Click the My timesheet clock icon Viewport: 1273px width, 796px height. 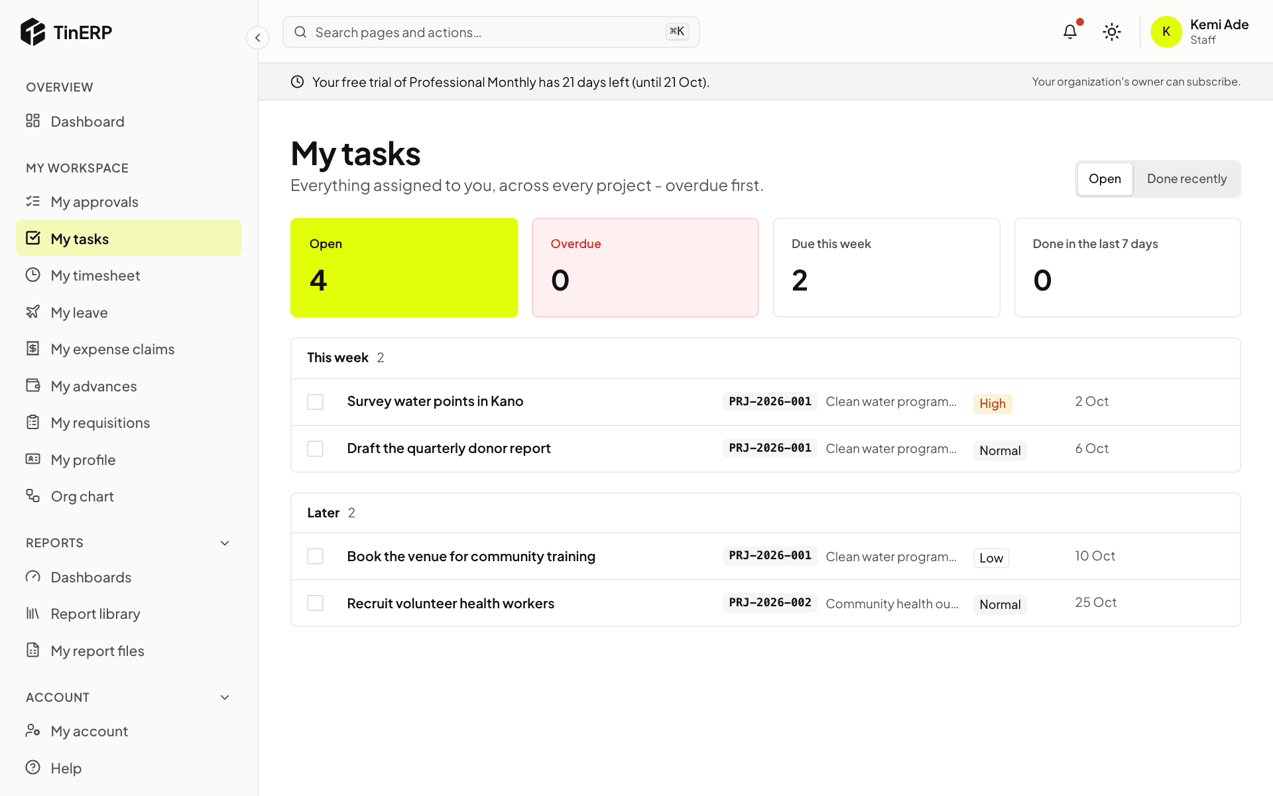[x=33, y=275]
